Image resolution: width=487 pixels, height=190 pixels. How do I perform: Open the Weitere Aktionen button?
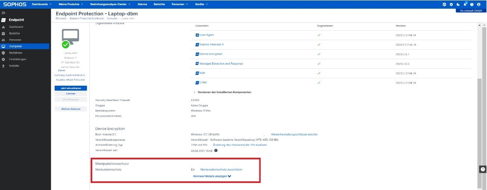(x=70, y=109)
